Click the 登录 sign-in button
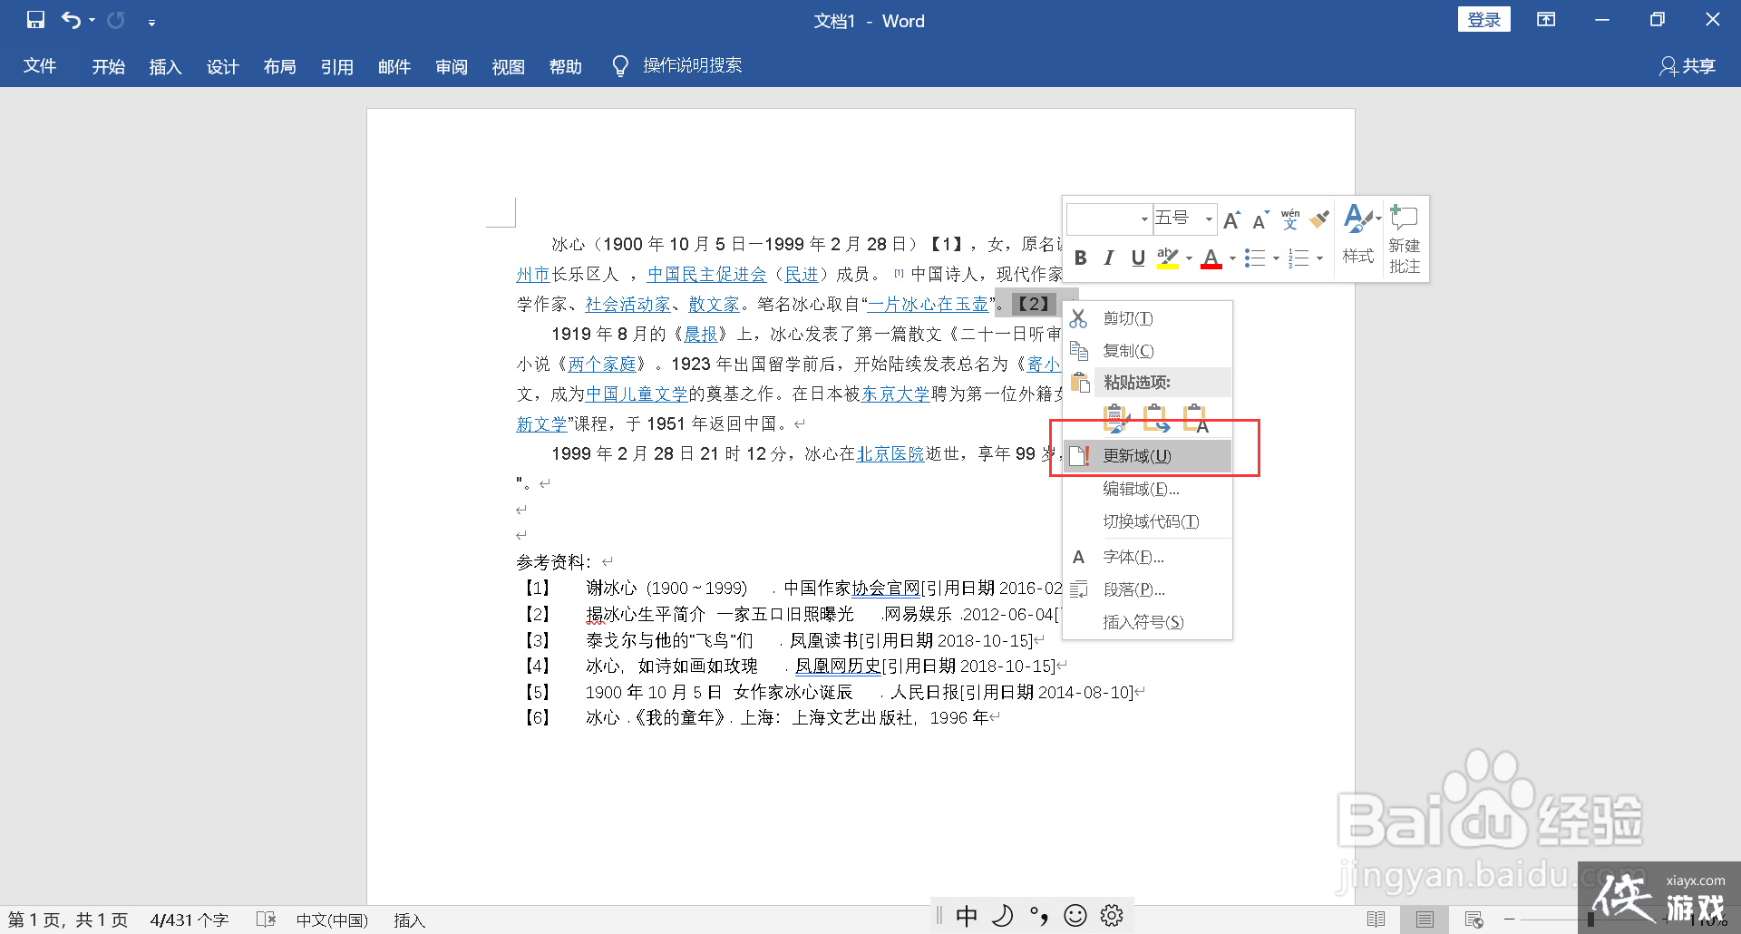Image resolution: width=1741 pixels, height=934 pixels. [1483, 20]
